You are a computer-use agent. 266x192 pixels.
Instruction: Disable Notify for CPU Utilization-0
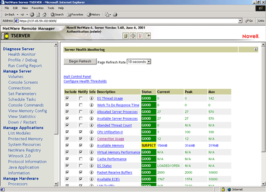[x=81, y=132]
